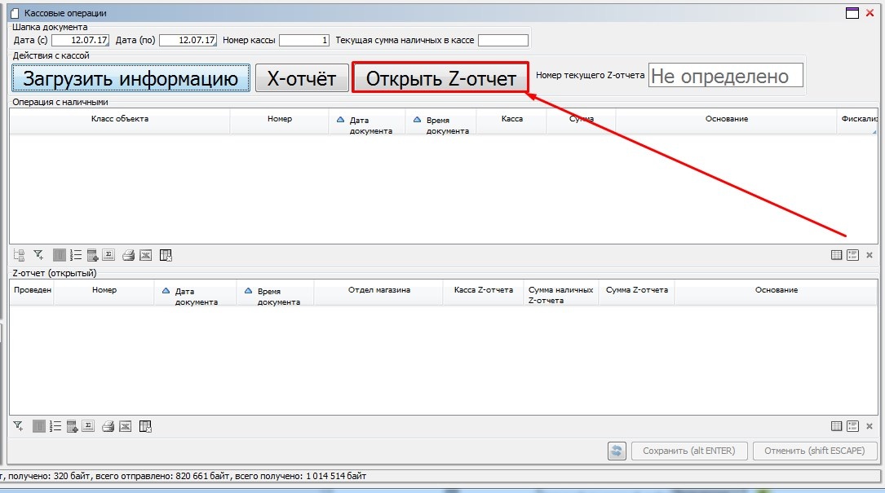Click the Номер кассы input field

(304, 40)
